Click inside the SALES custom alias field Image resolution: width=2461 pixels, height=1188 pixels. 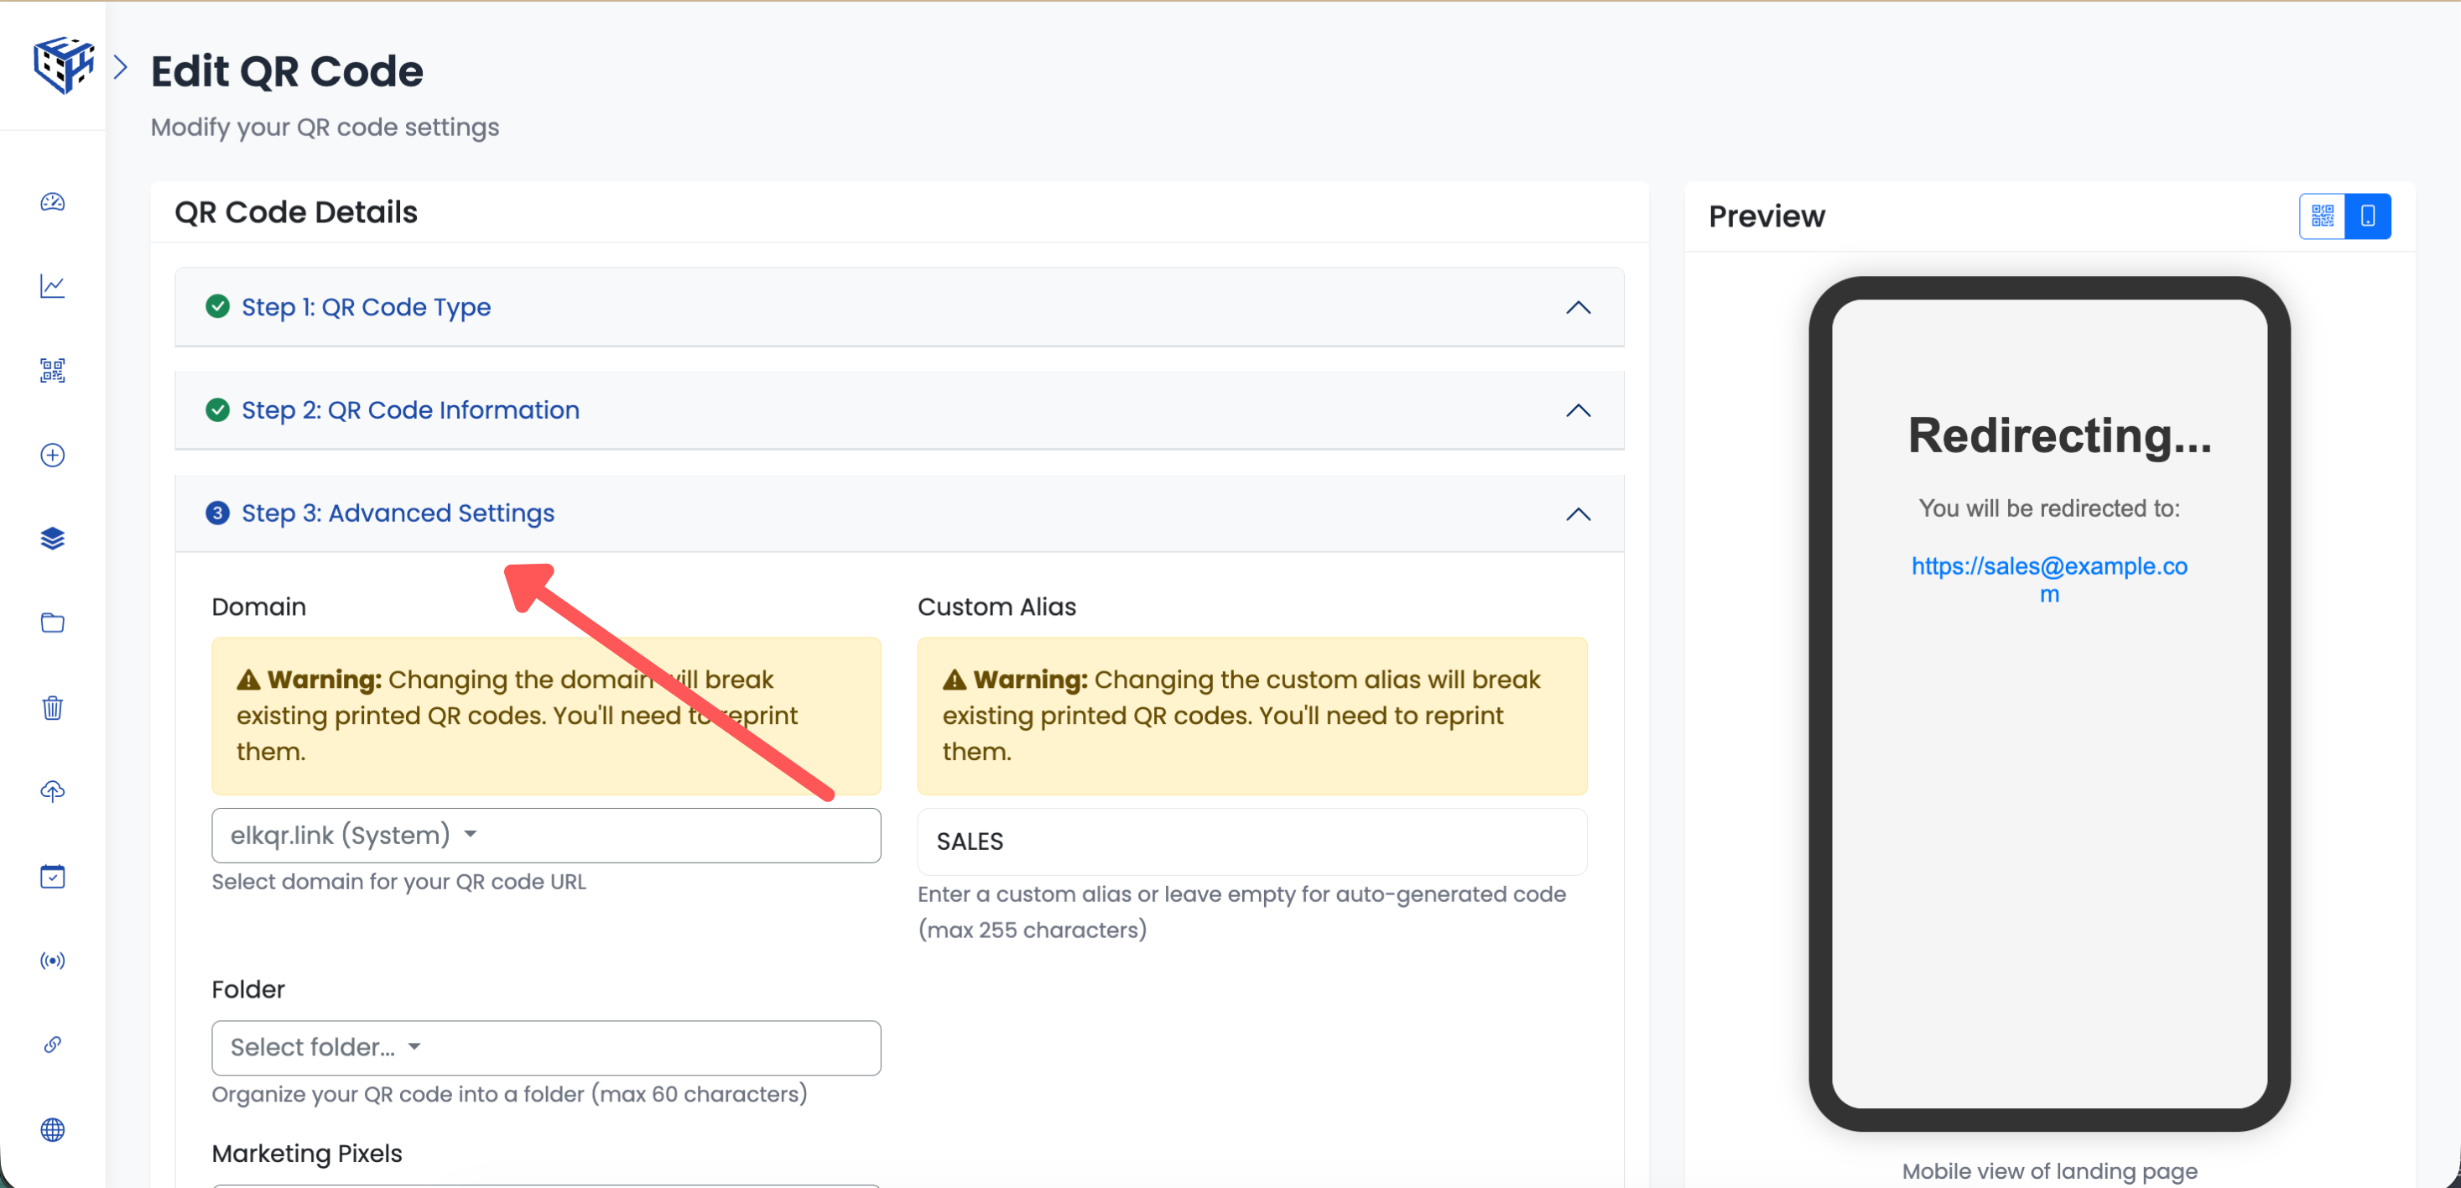pyautogui.click(x=1251, y=841)
